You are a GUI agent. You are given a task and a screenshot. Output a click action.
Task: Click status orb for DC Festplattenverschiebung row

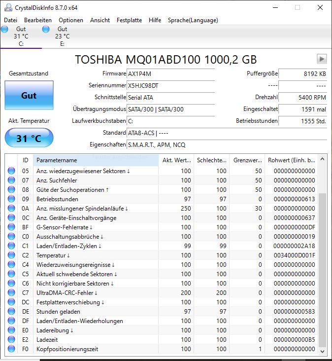click(11, 302)
